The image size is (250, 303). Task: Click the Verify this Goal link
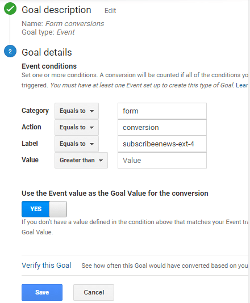pyautogui.click(x=47, y=266)
